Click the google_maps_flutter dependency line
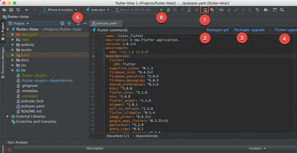This screenshot has height=153, width=297. (x=139, y=121)
